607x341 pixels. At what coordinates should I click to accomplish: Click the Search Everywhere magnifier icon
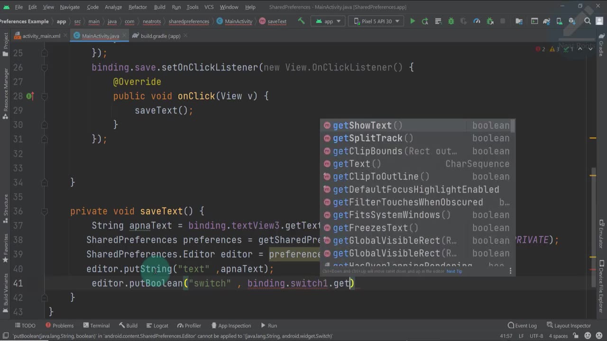(588, 21)
